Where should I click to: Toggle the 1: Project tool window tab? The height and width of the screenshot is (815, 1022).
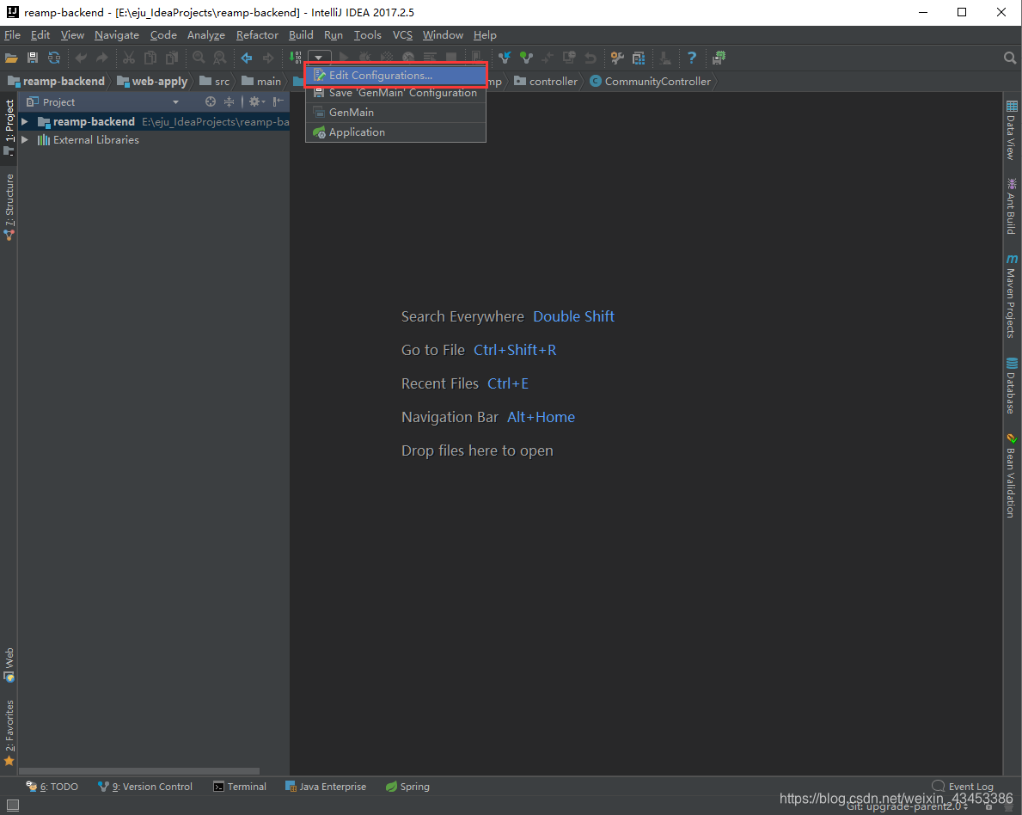tap(9, 127)
